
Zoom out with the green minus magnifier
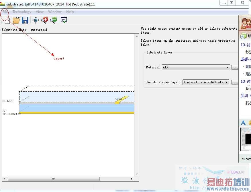(54, 20)
